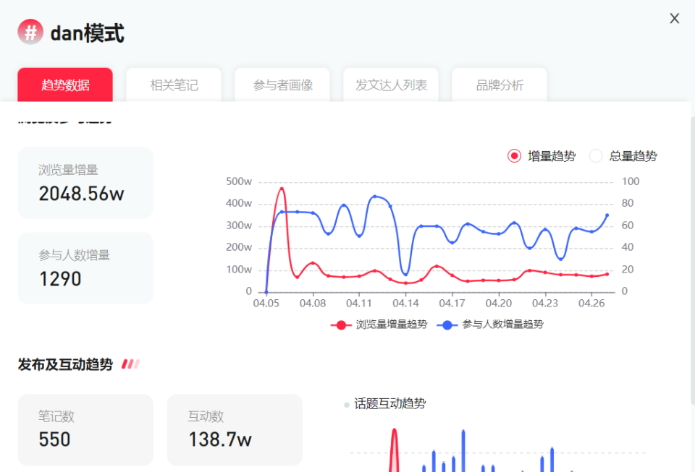
Task: Open the 品牌分析 tab
Action: click(499, 85)
